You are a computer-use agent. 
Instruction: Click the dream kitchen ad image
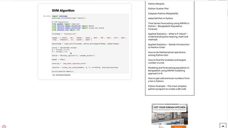click(x=170, y=114)
